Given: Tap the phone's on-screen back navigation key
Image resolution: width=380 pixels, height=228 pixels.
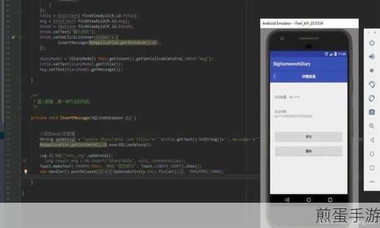Looking at the screenshot, I should 287,200.
